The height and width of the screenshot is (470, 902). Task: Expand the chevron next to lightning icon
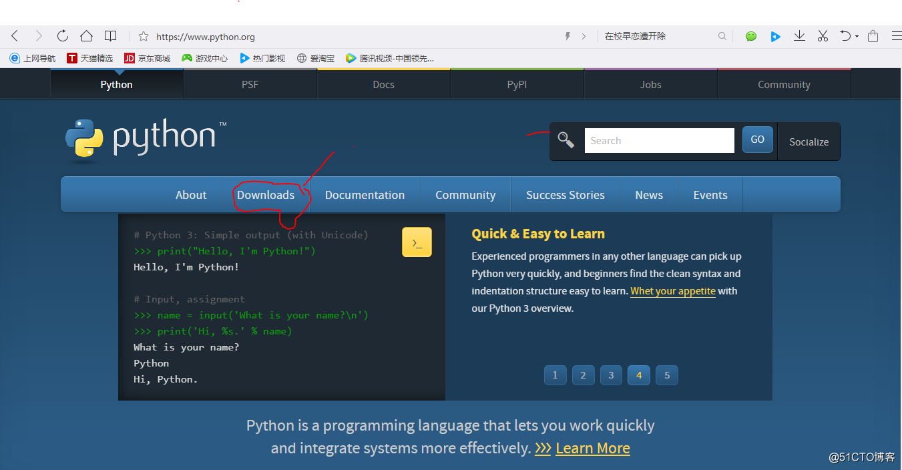pos(584,36)
